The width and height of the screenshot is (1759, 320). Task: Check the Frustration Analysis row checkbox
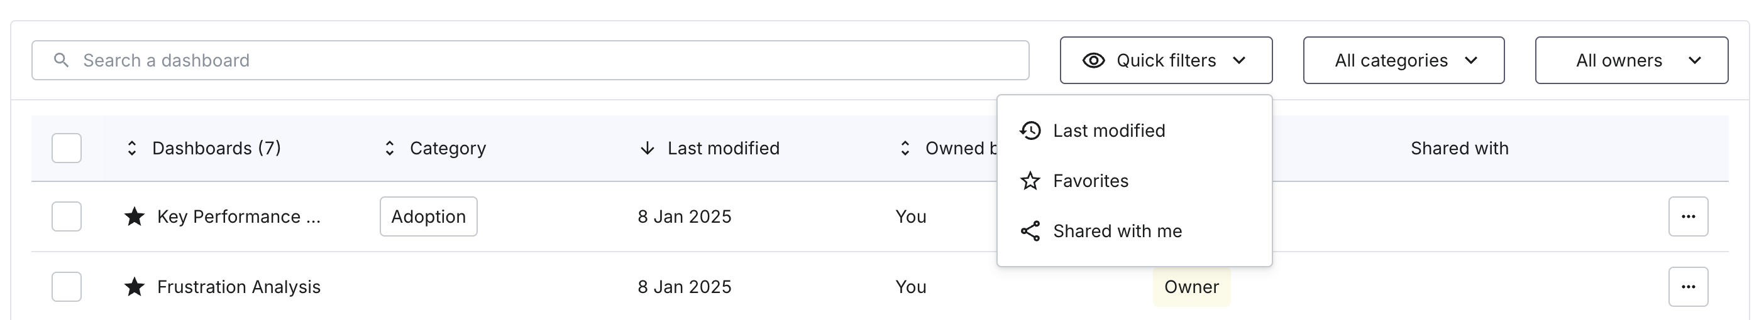click(x=67, y=287)
